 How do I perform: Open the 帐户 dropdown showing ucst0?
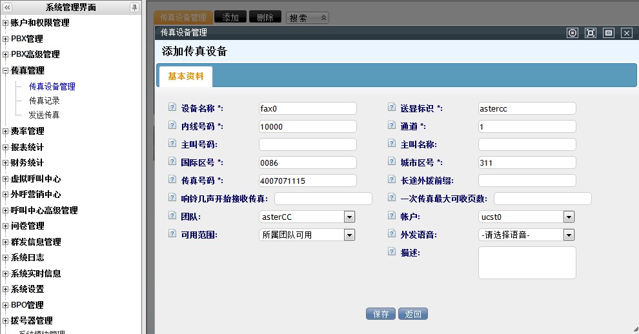[569, 217]
